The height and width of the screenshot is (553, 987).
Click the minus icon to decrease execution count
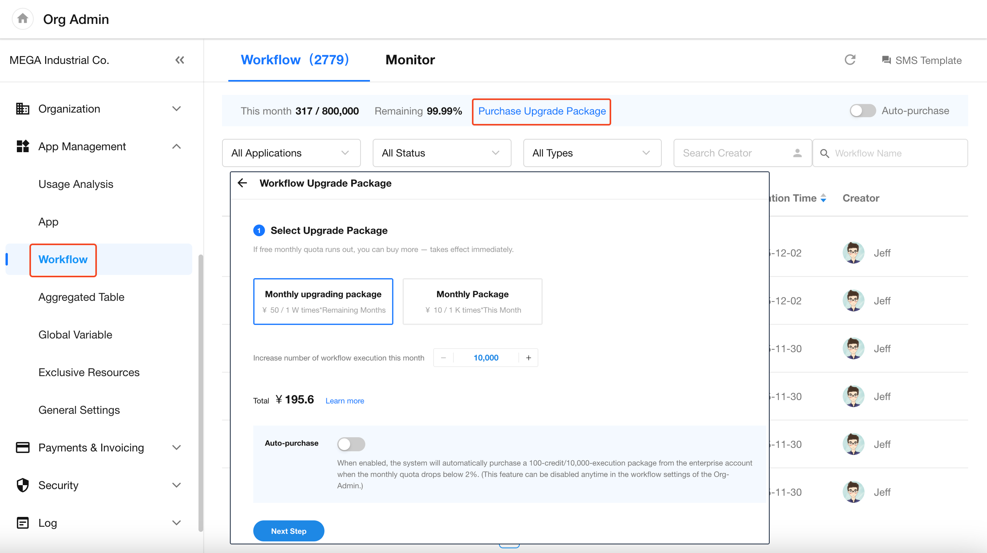pyautogui.click(x=443, y=358)
